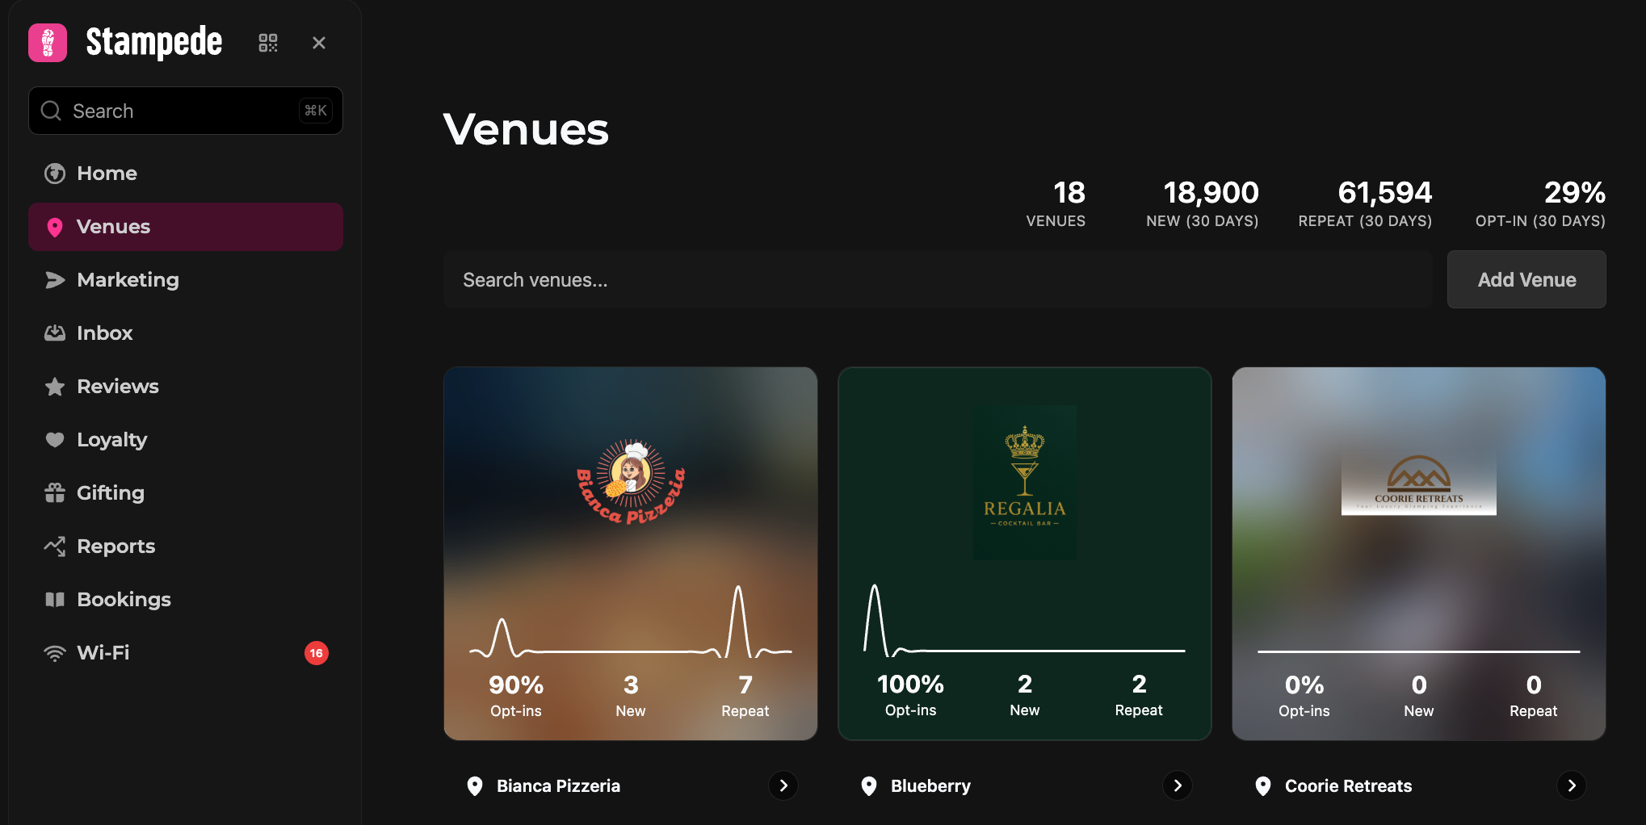
Task: Go to Bookings in the sidebar
Action: click(x=124, y=600)
